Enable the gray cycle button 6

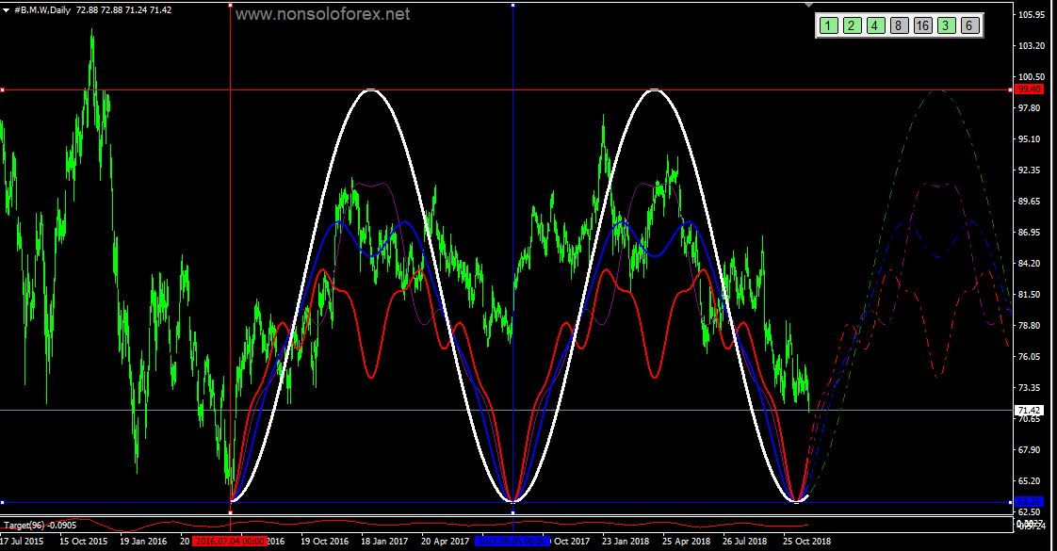tap(968, 25)
